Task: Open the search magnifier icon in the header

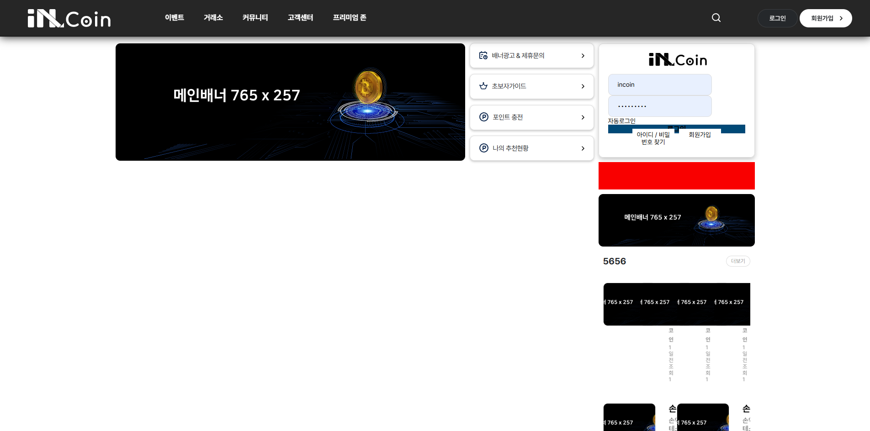Action: 716,18
